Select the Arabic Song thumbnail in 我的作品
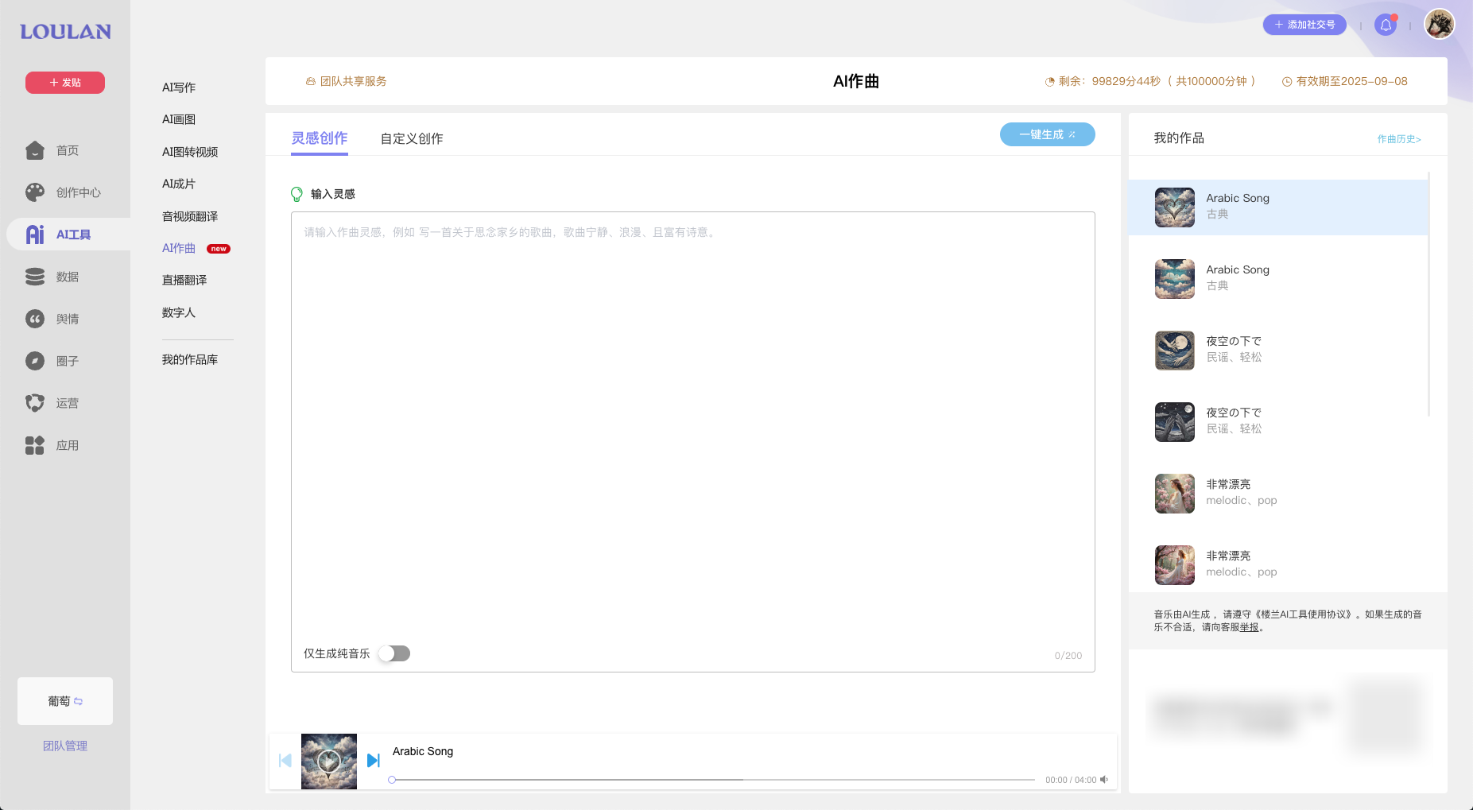 point(1174,207)
